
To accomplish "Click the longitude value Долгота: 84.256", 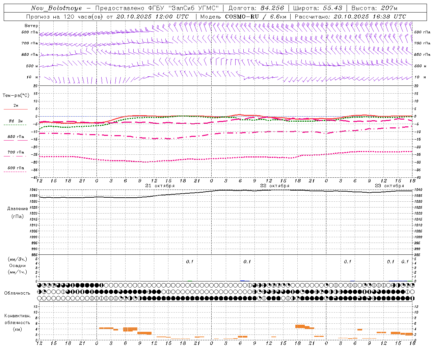I will [256, 8].
